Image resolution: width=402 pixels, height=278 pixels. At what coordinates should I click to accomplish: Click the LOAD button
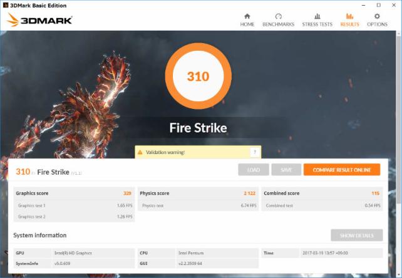click(254, 170)
